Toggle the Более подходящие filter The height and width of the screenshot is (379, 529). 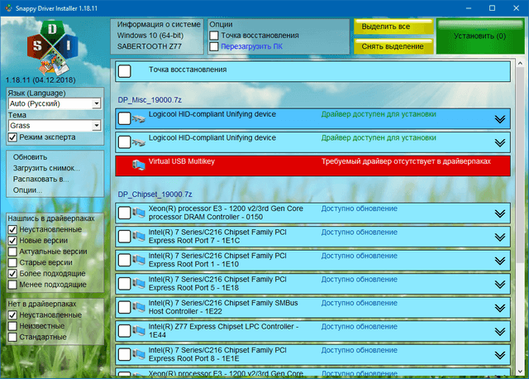click(12, 274)
